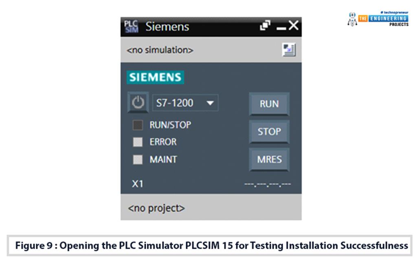The image size is (417, 263).
Task: Click the ERROR indicator box
Action: click(x=138, y=142)
